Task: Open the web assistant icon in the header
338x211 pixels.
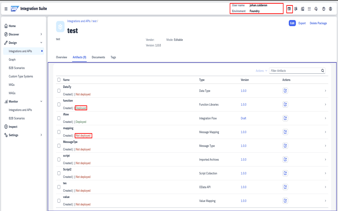Action: pyautogui.click(x=289, y=9)
